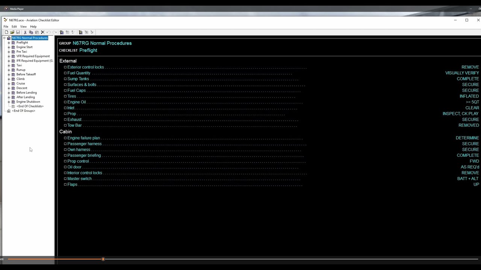
Task: Expand the Pre Taxi tree node
Action: click(x=9, y=52)
